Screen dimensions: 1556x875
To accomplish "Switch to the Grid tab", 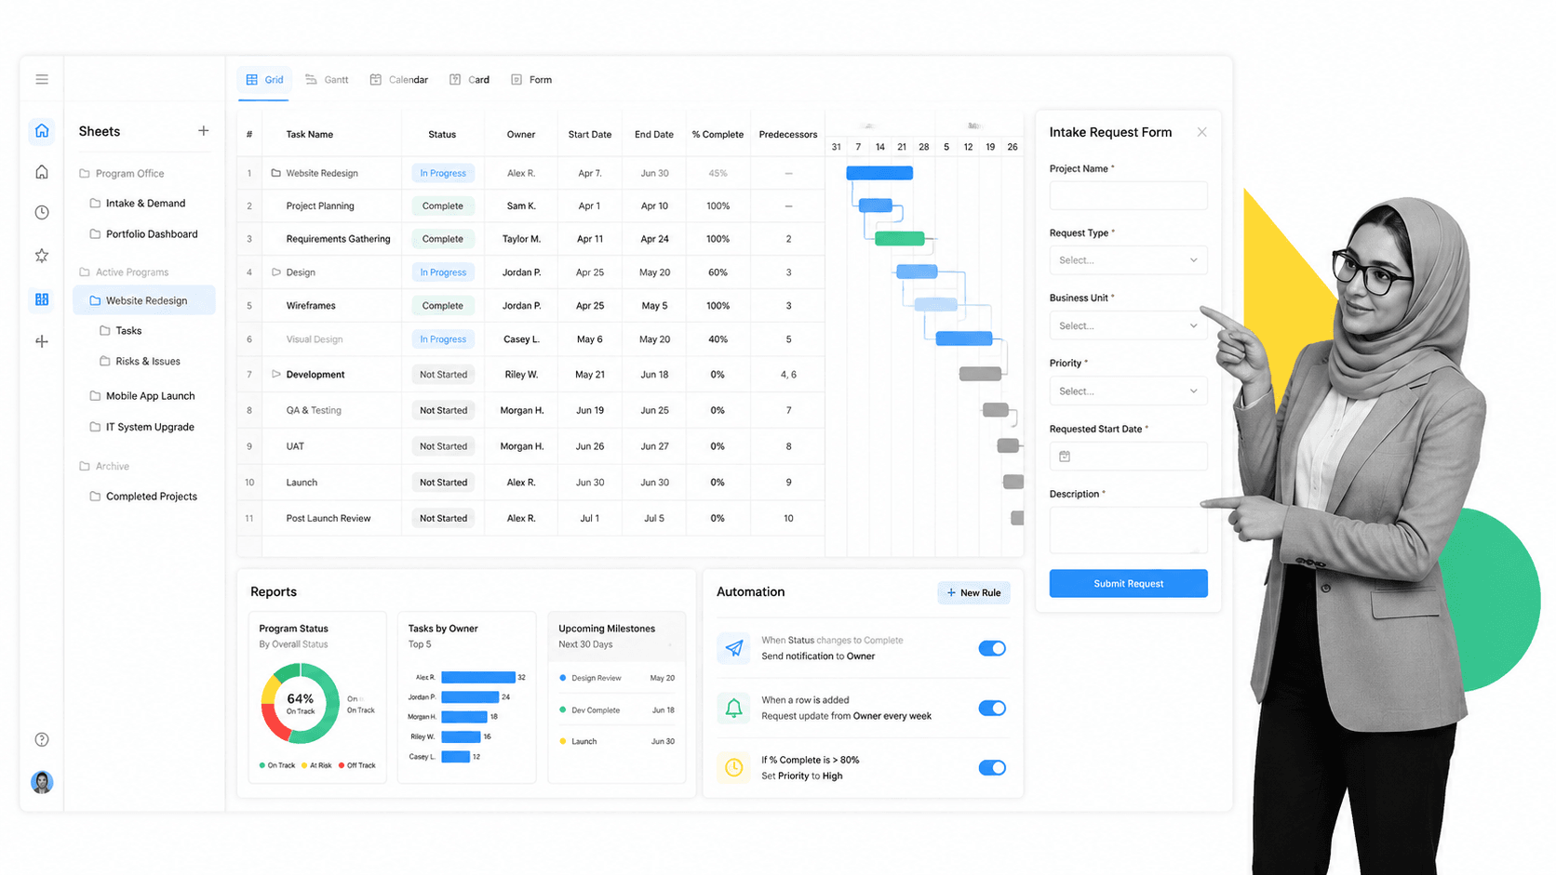I will point(264,80).
